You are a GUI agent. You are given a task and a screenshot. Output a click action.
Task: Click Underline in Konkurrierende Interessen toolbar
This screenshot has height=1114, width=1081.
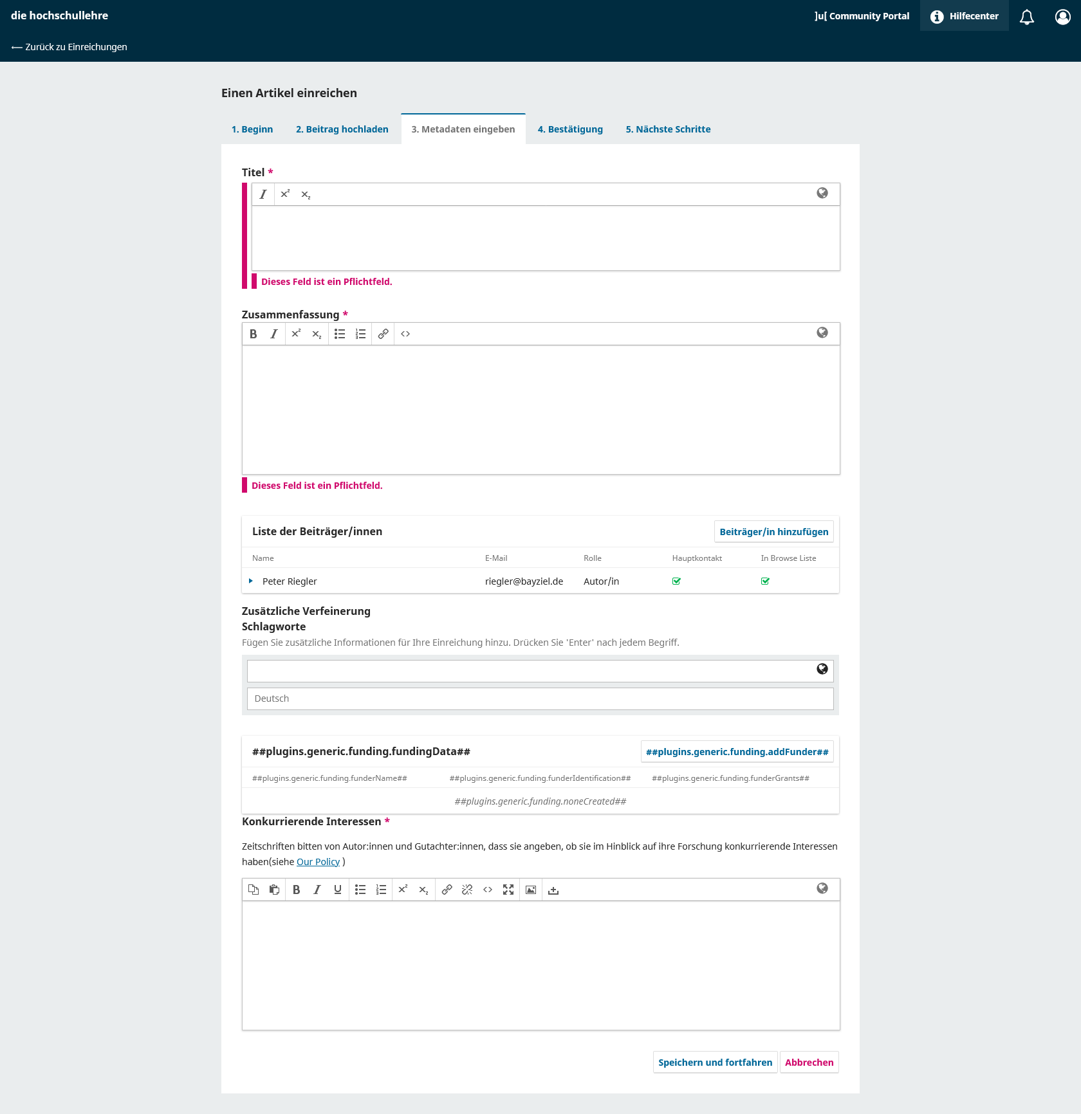338,890
